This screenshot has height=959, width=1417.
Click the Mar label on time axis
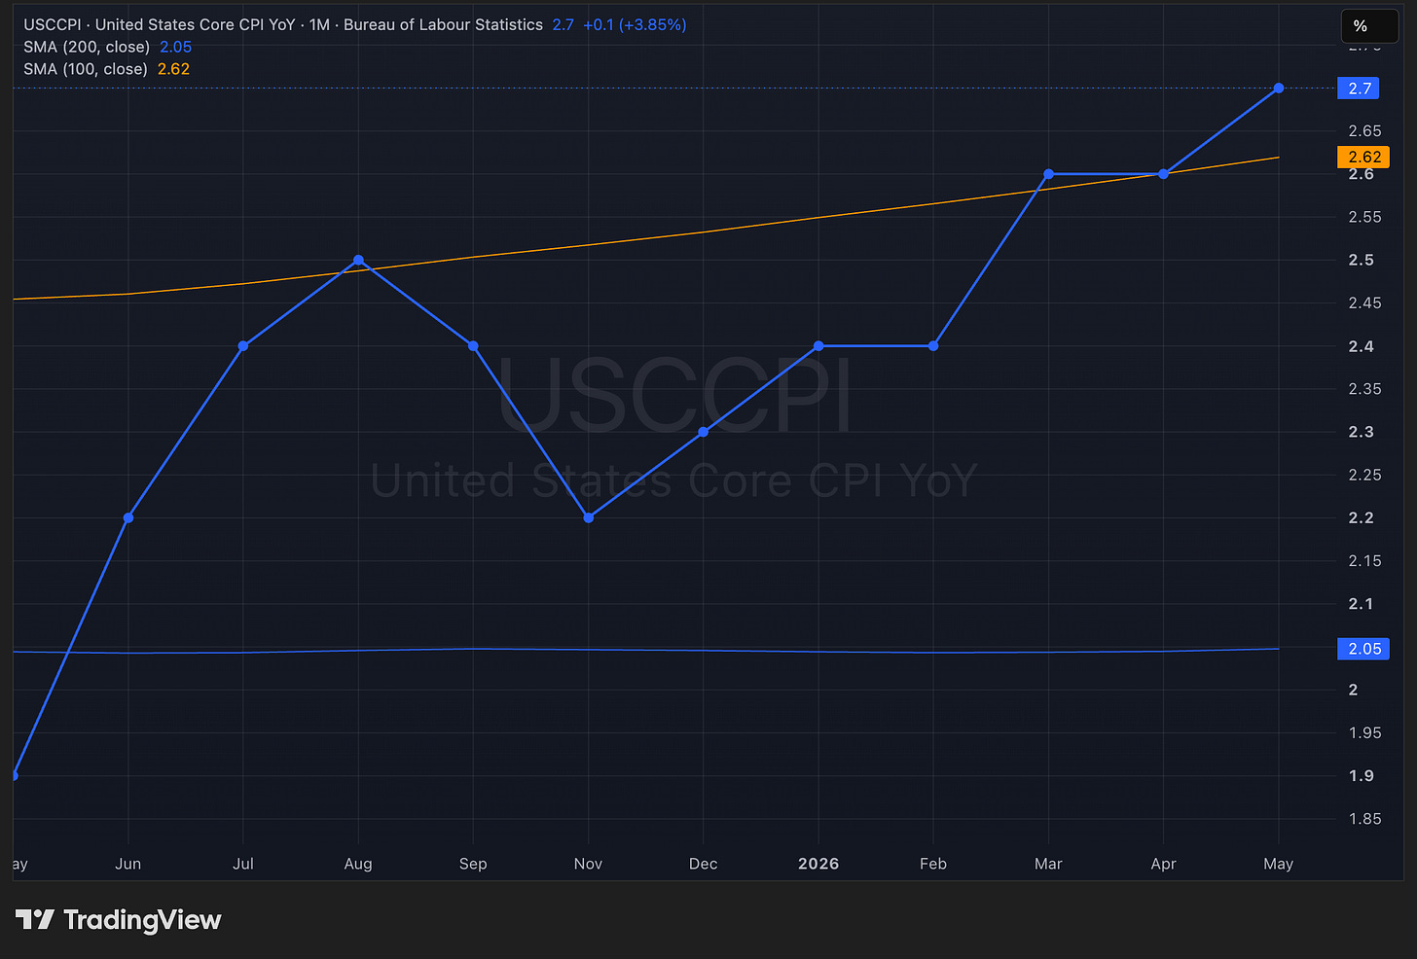click(x=1048, y=864)
